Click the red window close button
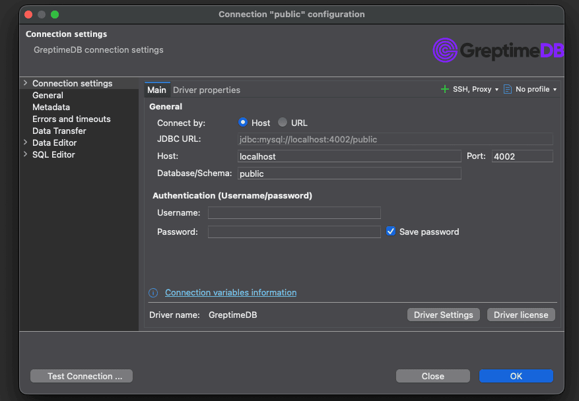This screenshot has height=401, width=579. 28,15
